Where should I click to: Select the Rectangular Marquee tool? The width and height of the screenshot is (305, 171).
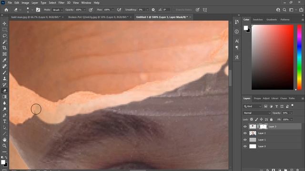click(x=4, y=29)
